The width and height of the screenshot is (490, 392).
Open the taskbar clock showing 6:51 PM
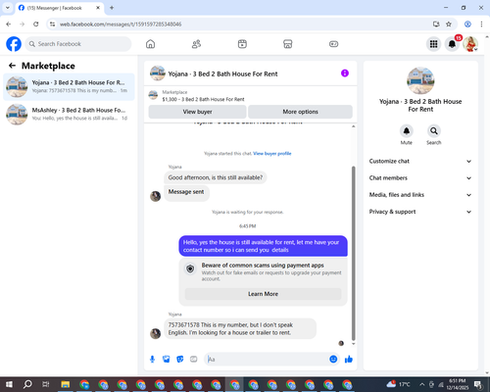[457, 384]
